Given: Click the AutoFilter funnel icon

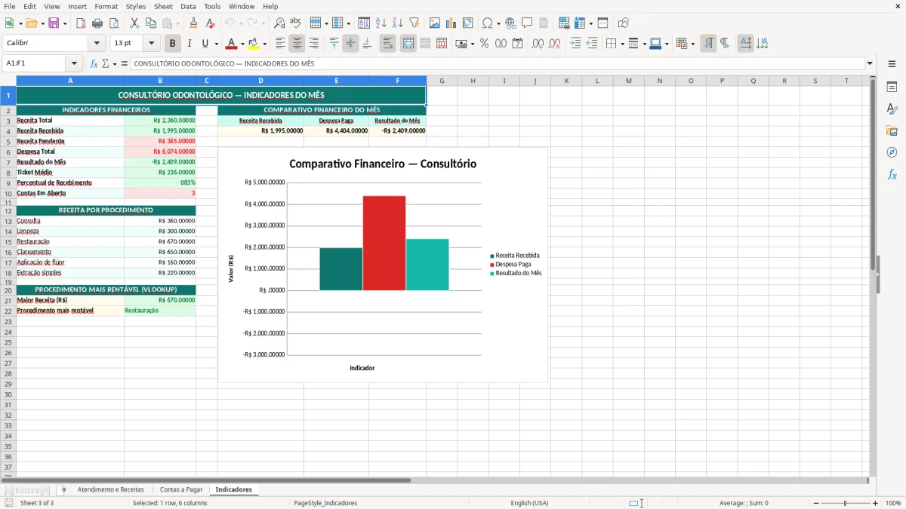Looking at the screenshot, I should tap(414, 23).
